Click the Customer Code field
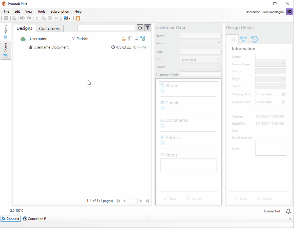The width and height of the screenshot is (294, 228). pos(201,74)
